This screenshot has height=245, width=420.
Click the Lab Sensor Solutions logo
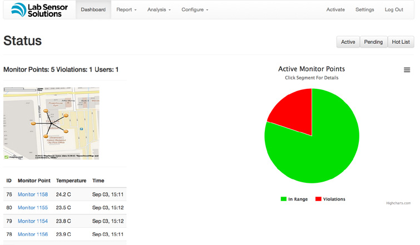39,10
